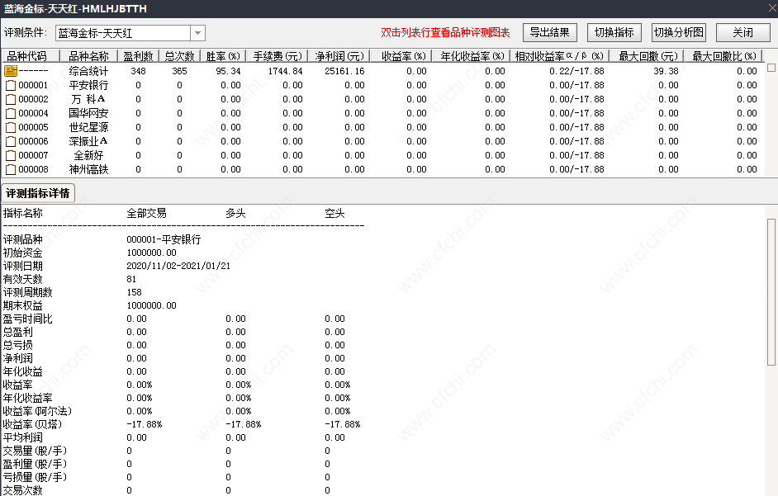The height and width of the screenshot is (496, 778).
Task: Click the 收益率(贝塔) row label
Action: click(x=33, y=424)
